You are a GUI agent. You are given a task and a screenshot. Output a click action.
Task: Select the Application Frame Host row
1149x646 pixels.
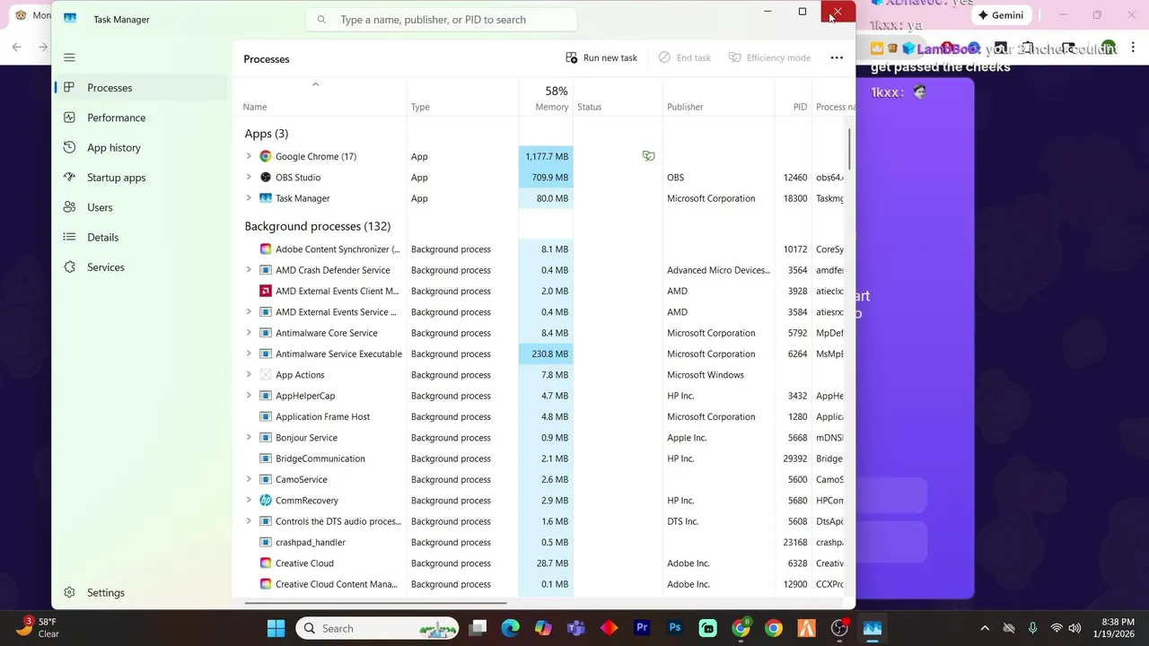pyautogui.click(x=538, y=416)
